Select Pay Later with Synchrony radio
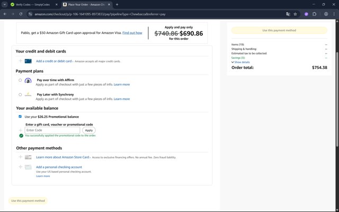 tap(20, 94)
